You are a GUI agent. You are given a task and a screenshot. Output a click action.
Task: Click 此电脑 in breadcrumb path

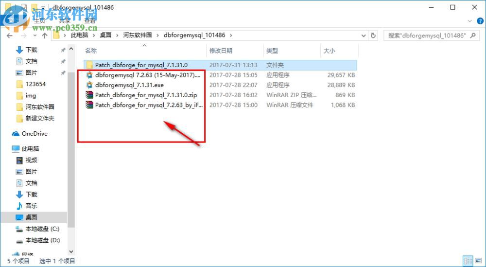(80, 36)
